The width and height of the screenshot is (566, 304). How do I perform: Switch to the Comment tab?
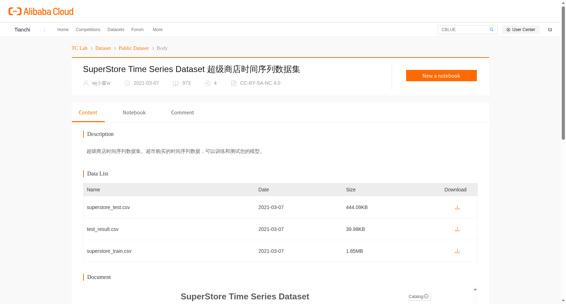coord(183,113)
